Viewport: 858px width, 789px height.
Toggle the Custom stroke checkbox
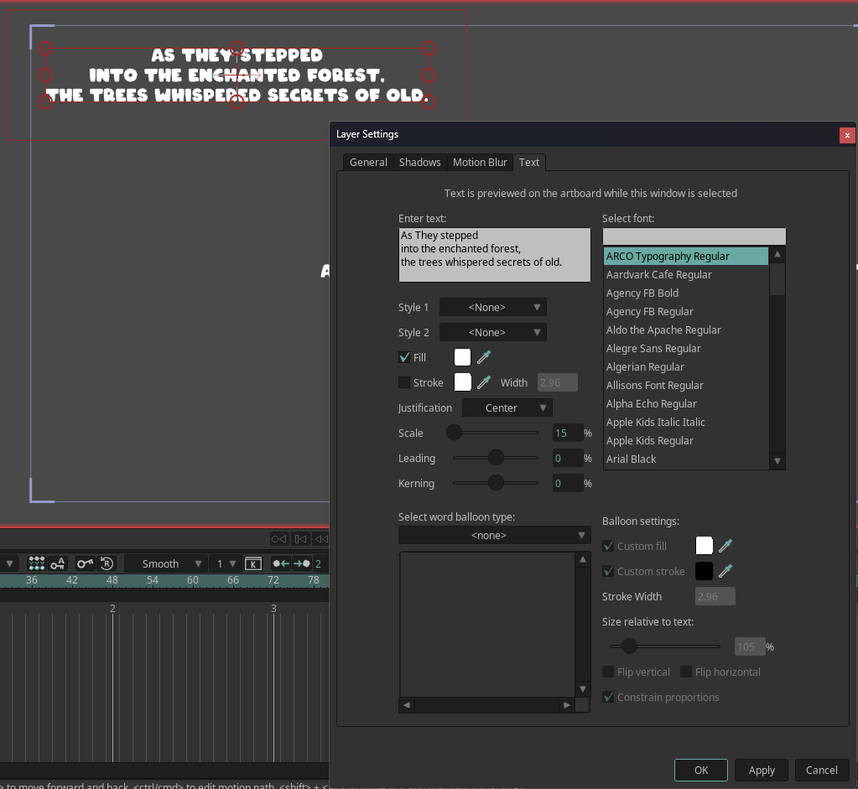tap(608, 571)
